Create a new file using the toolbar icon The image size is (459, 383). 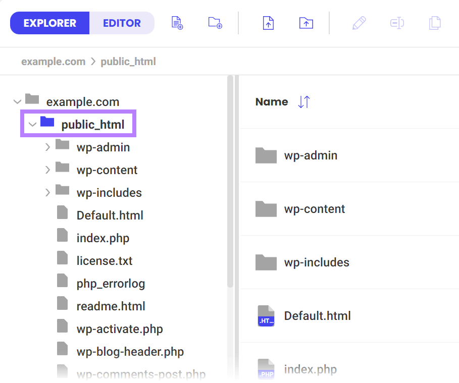[177, 23]
